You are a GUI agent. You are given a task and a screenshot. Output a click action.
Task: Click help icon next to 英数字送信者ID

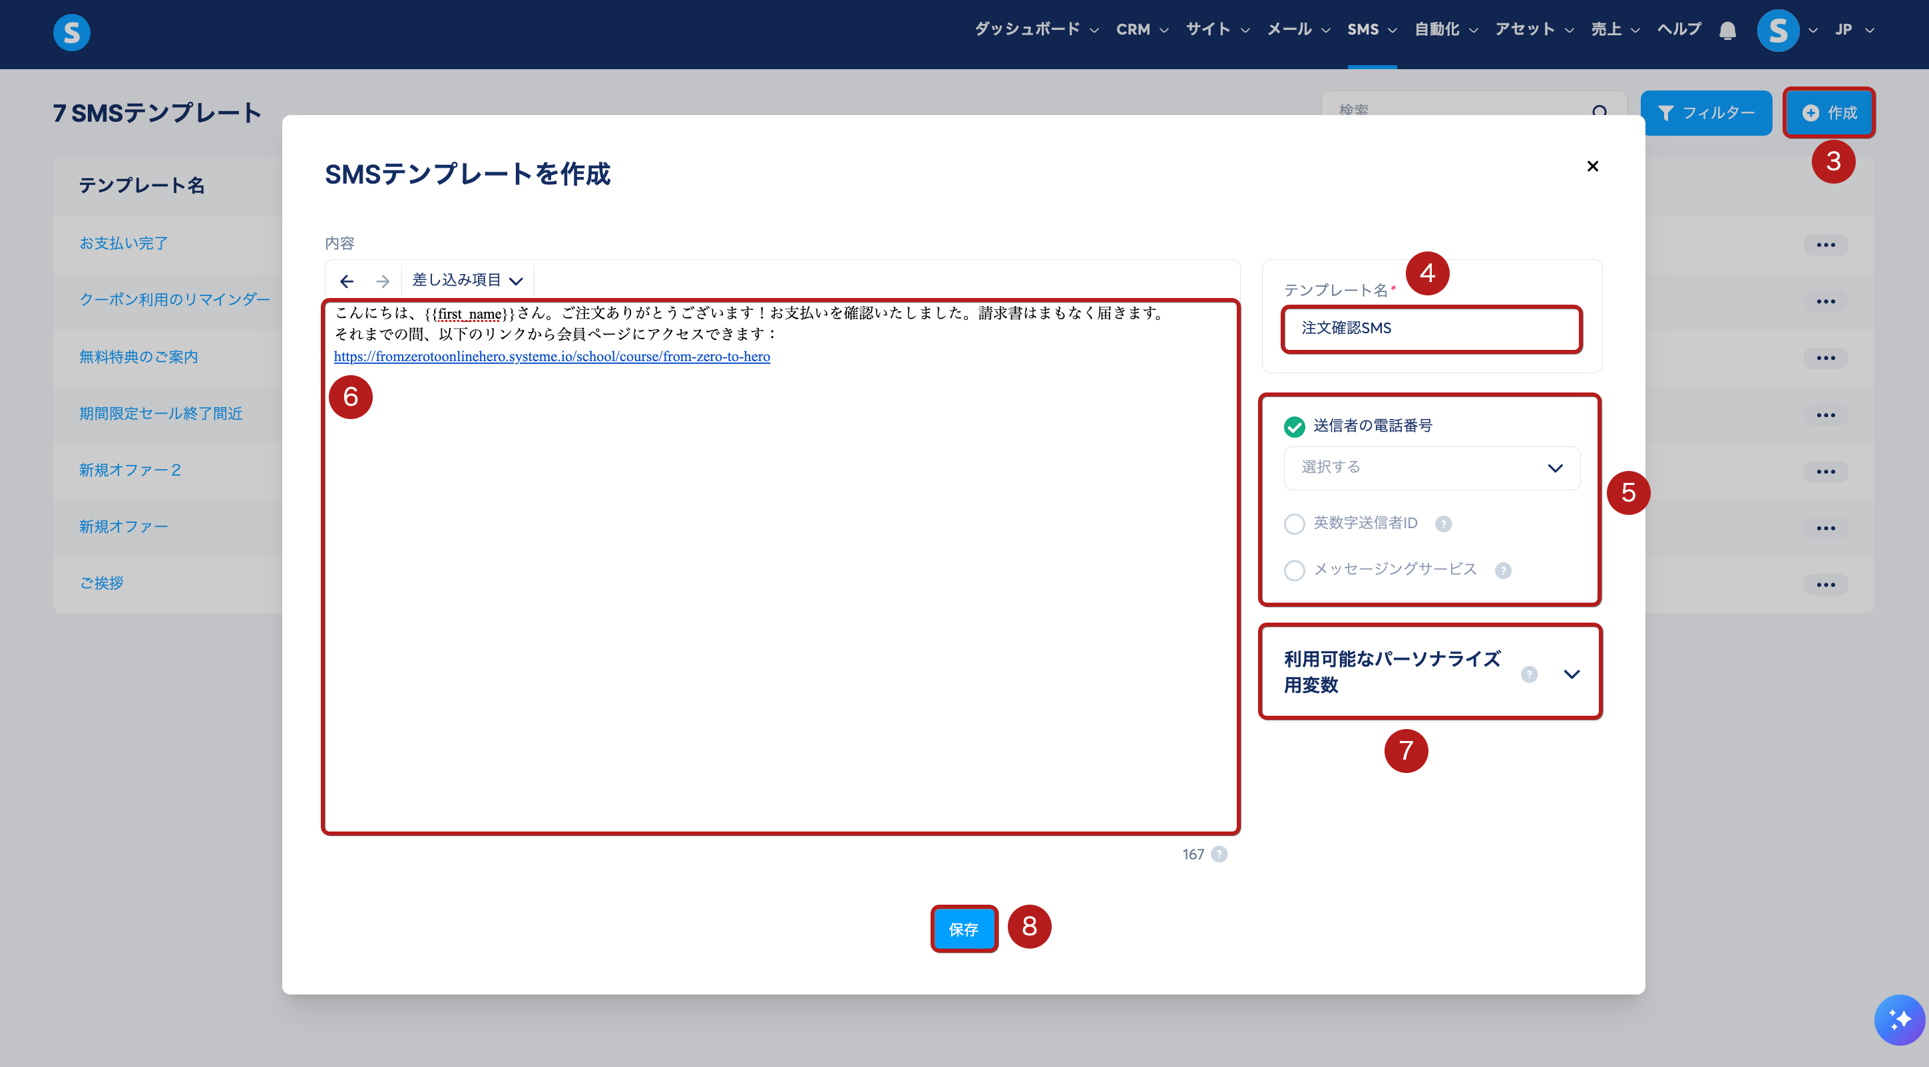point(1443,524)
